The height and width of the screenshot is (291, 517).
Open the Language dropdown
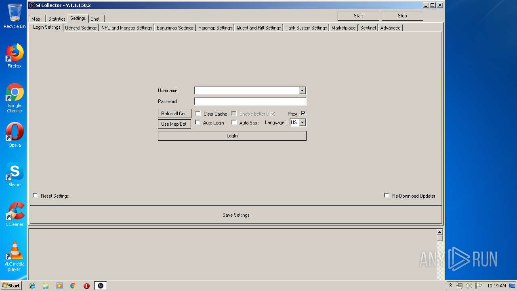point(302,122)
